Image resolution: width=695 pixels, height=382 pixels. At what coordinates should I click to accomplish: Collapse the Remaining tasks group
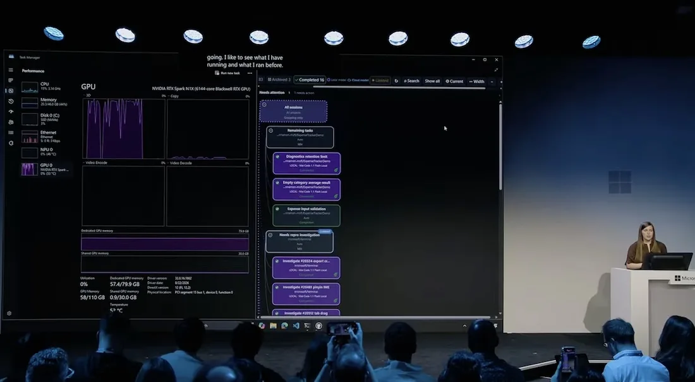coord(271,130)
